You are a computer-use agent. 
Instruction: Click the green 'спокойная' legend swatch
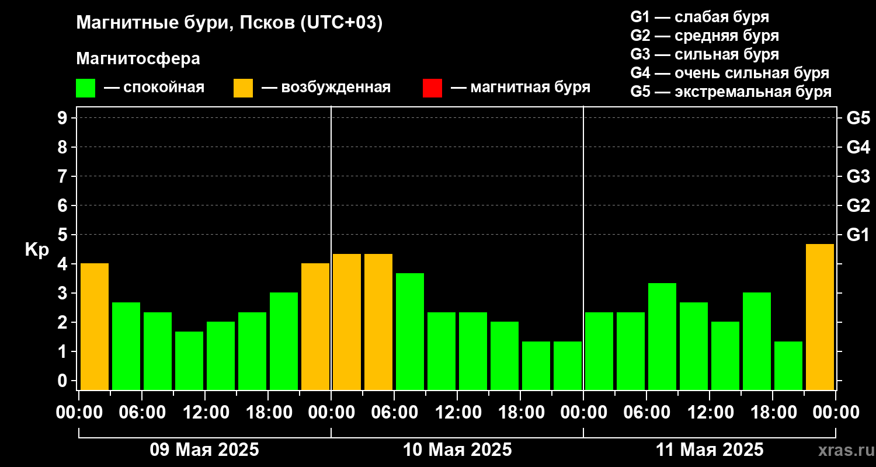pos(85,88)
